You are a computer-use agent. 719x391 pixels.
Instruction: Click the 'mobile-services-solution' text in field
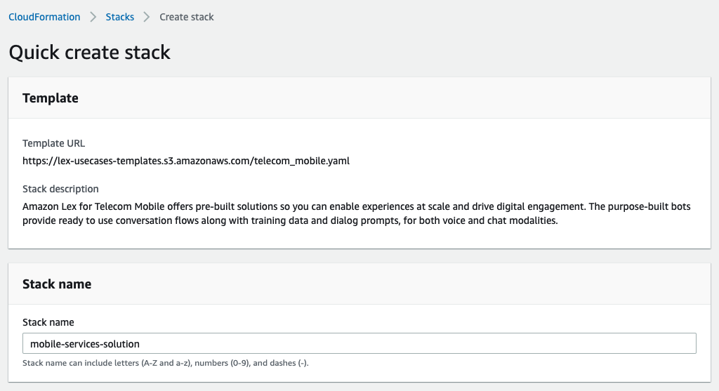[85, 344]
